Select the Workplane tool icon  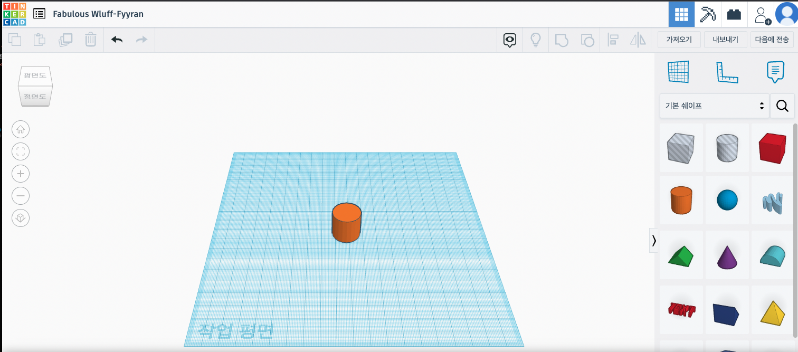(679, 72)
